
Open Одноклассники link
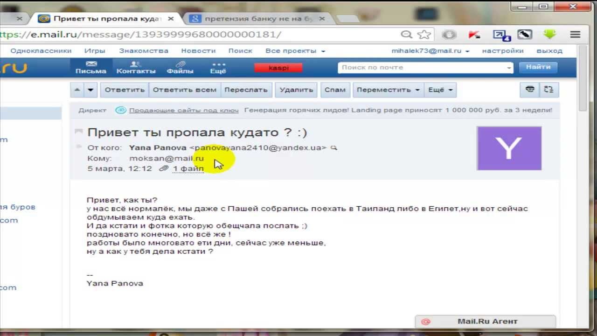(41, 51)
